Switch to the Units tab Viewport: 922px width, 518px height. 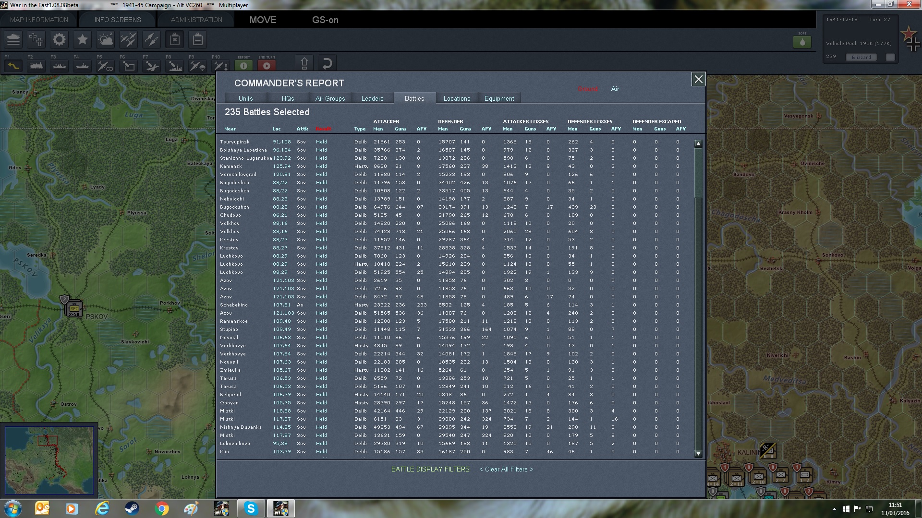[x=245, y=98]
